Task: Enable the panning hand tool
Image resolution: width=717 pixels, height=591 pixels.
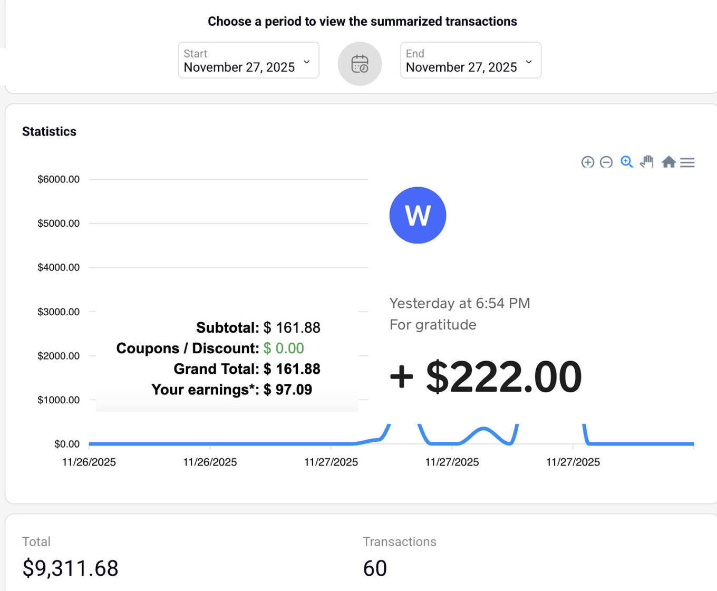Action: click(x=647, y=162)
